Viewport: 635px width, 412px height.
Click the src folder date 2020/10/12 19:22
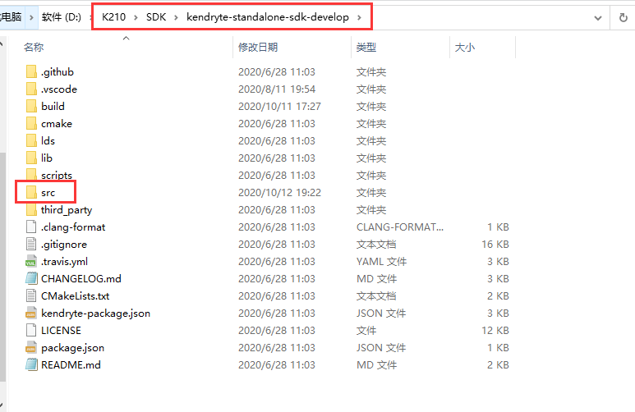(279, 193)
